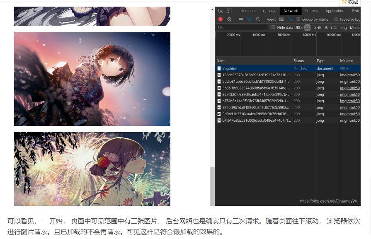Filter requests by Media
This screenshot has height=239, width=371.
click(x=355, y=28)
